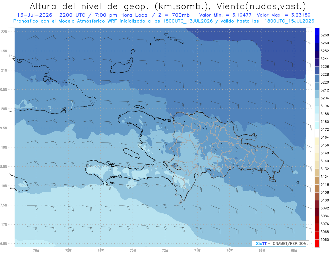Image resolution: width=330 pixels, height=254 pixels.
Task: Click the '19N' latitude label
Action: 4,147
